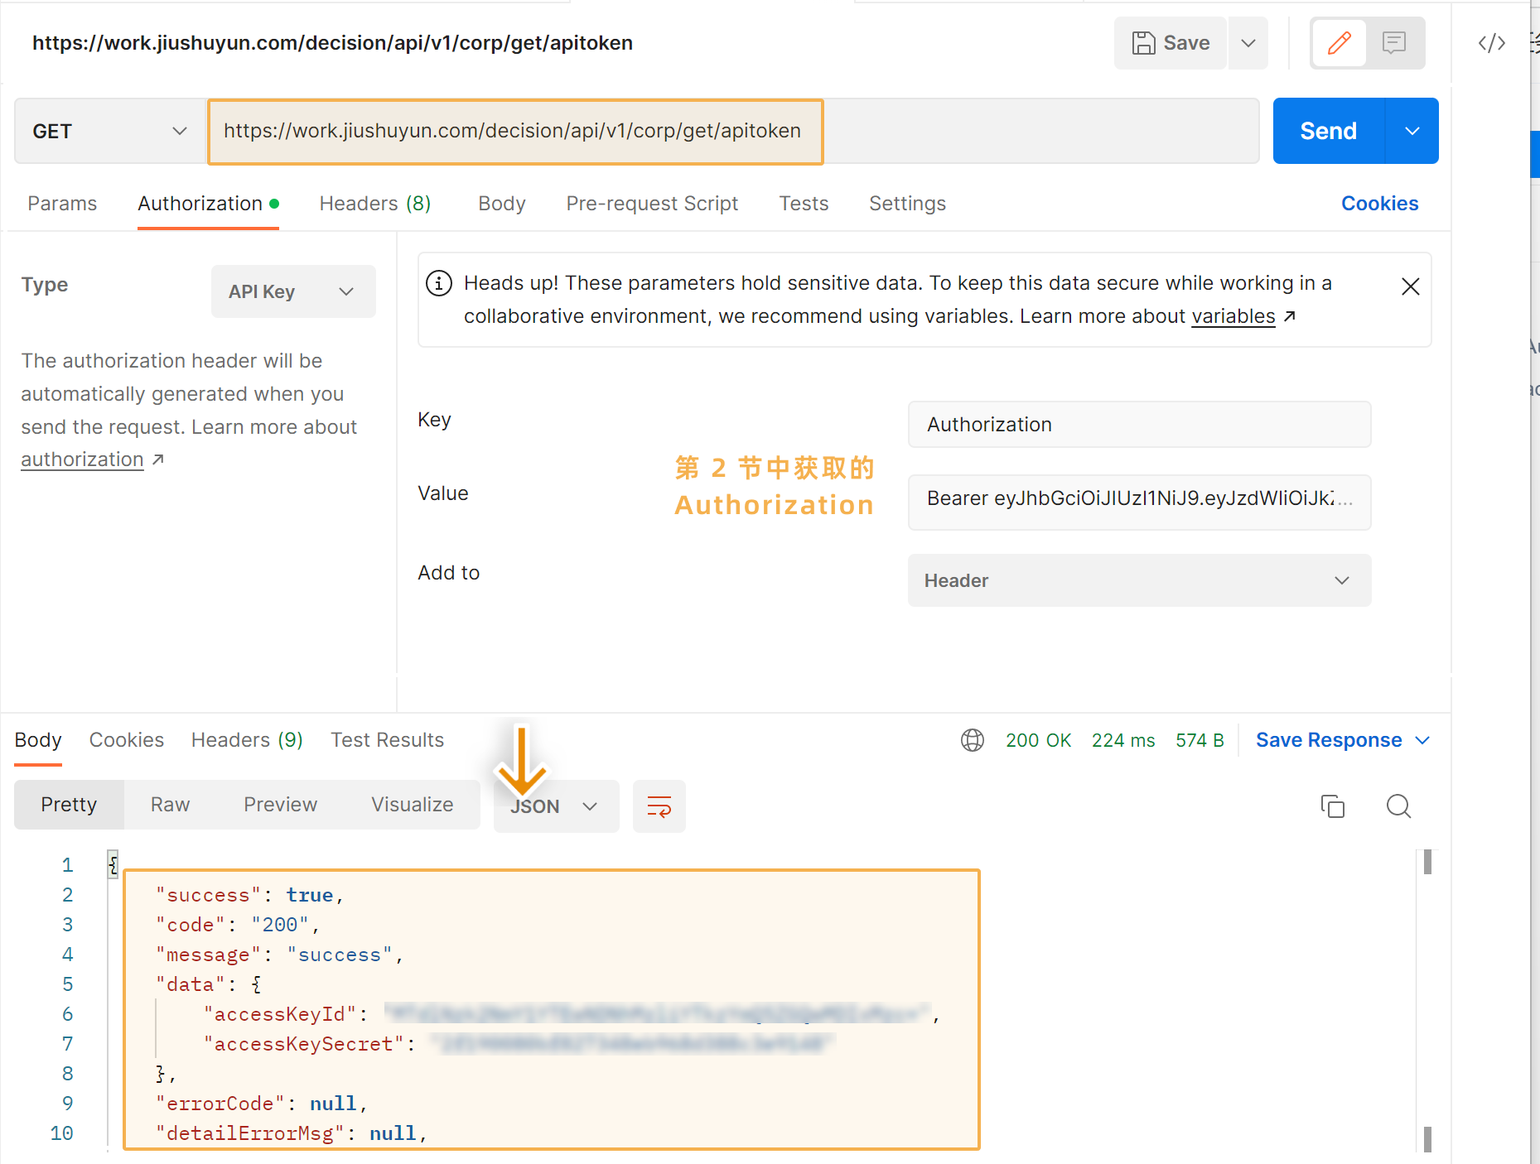Search the response with the magnifier icon

pos(1398,806)
